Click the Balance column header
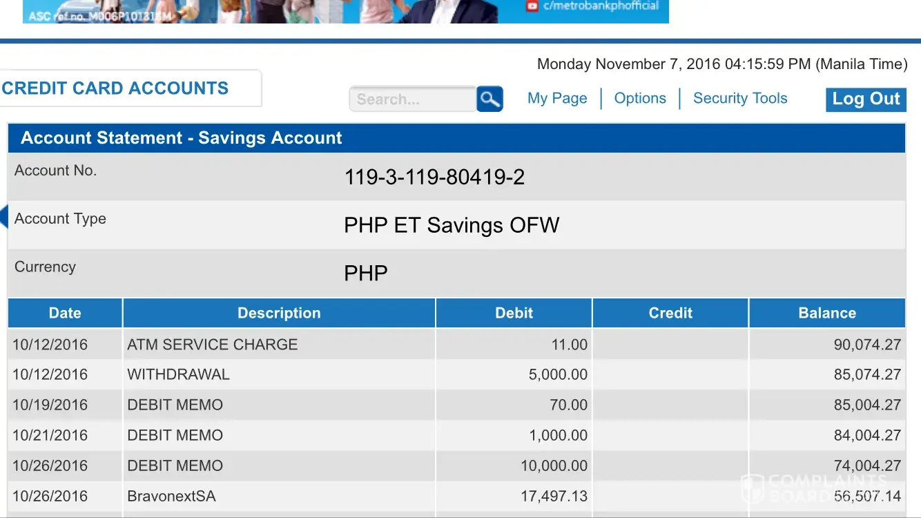 point(827,313)
